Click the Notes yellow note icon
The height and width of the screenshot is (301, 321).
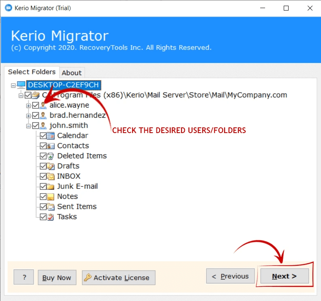coord(51,197)
